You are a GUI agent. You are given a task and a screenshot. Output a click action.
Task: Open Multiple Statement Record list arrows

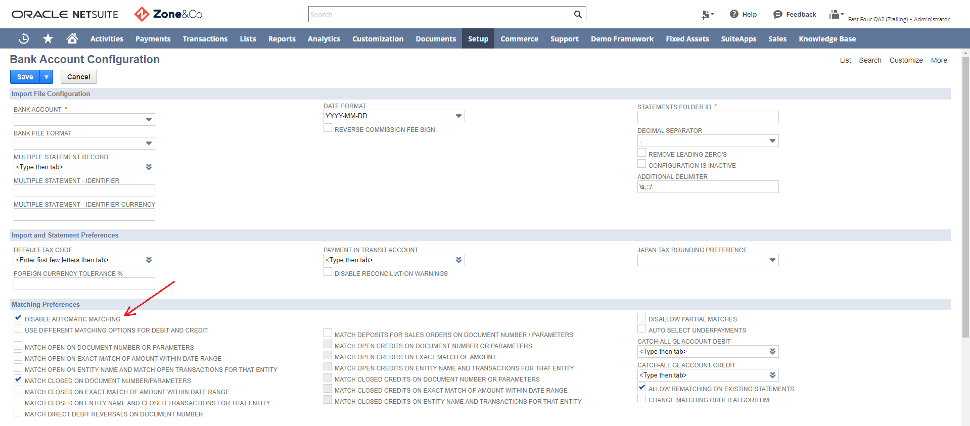click(x=149, y=167)
